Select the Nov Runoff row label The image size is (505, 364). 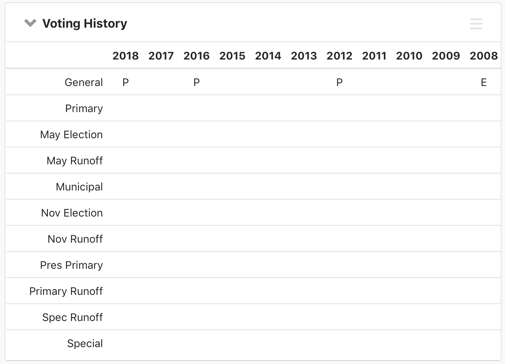75,239
